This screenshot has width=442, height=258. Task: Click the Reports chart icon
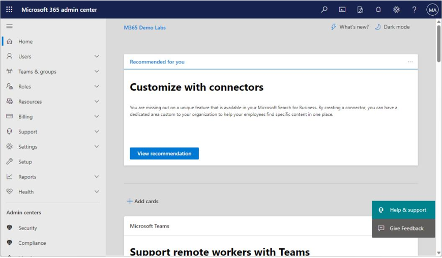(x=9, y=176)
